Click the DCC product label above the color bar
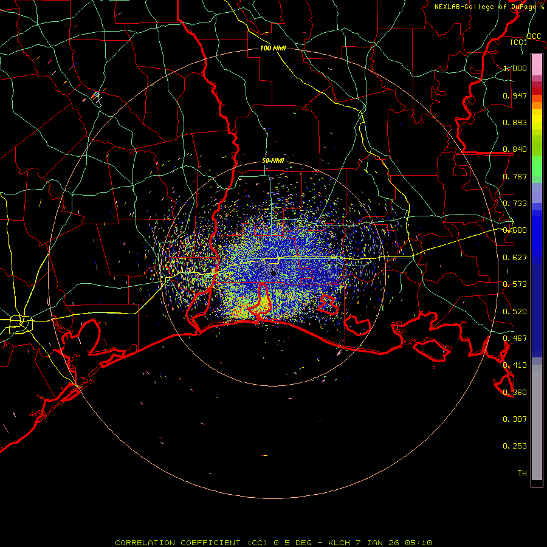The width and height of the screenshot is (547, 547). [x=534, y=36]
